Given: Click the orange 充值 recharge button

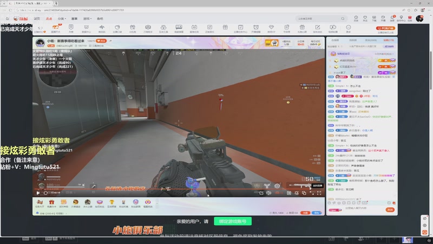Looking at the screenshot, I should point(305,213).
